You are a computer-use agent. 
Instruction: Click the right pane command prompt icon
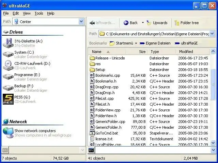[91, 150]
